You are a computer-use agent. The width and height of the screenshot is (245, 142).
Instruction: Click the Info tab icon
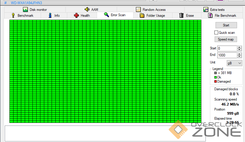pos(50,15)
